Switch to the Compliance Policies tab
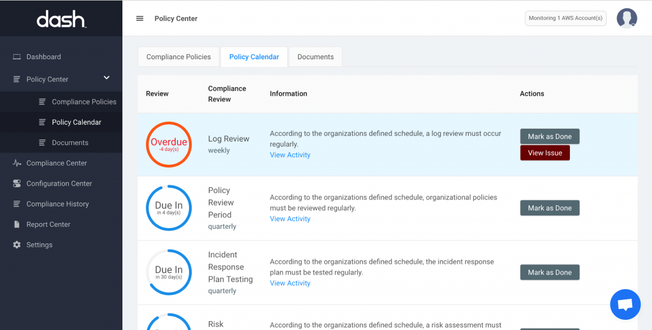The width and height of the screenshot is (652, 330). [x=178, y=57]
